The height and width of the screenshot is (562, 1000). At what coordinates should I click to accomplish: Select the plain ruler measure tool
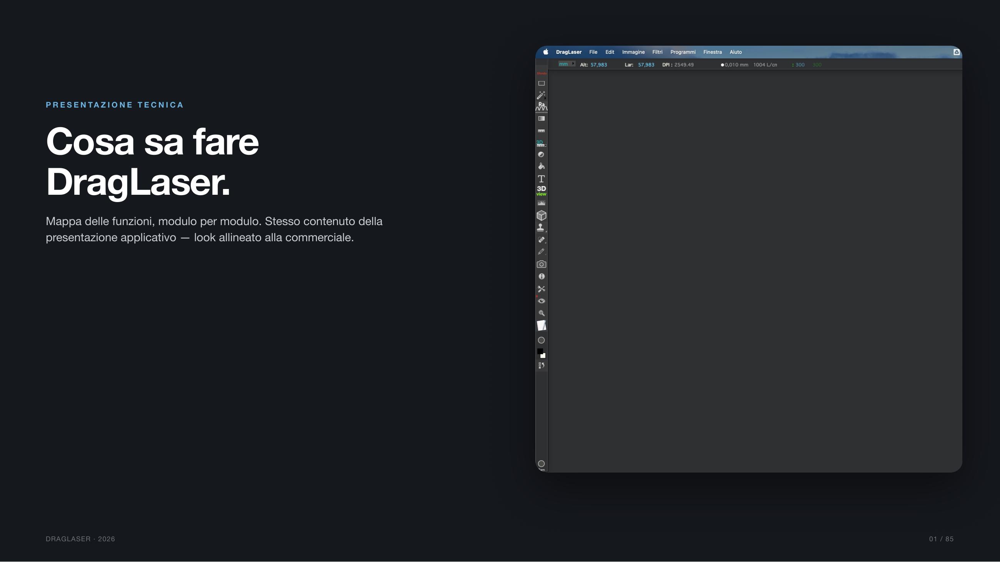click(541, 131)
